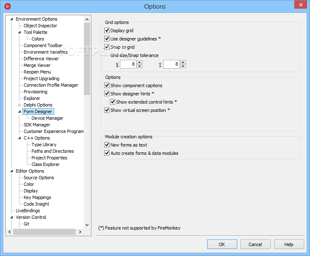The width and height of the screenshot is (310, 256).
Task: Select Device Manager under Form Designer
Action: point(48,118)
